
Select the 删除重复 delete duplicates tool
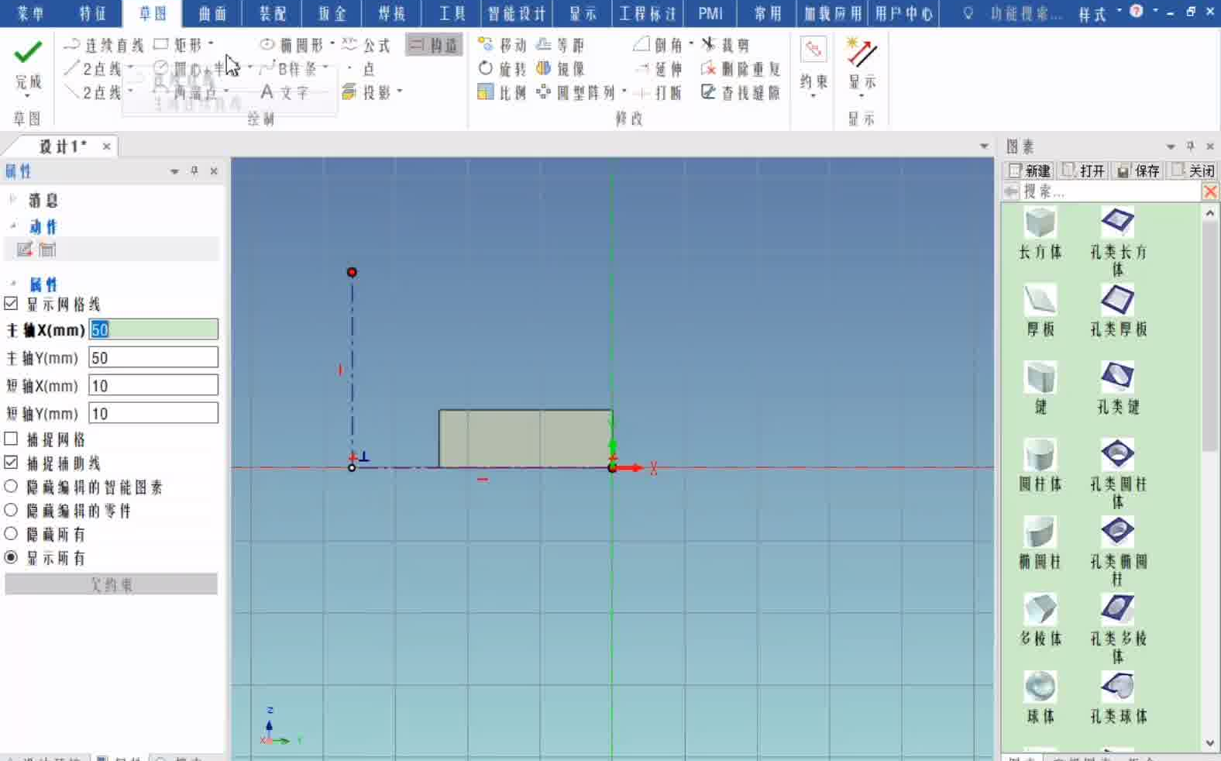[x=741, y=68]
